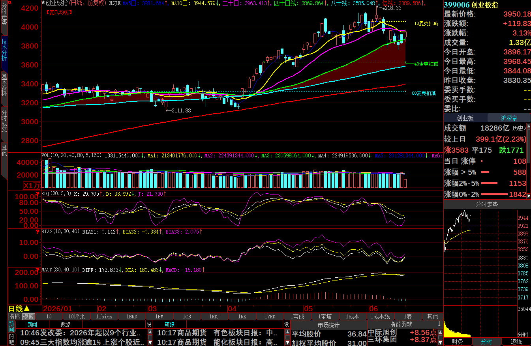Screen dimensions: 531x346
Task: Click the 中际旭创 contribution row
Action: pyautogui.click(x=402, y=333)
